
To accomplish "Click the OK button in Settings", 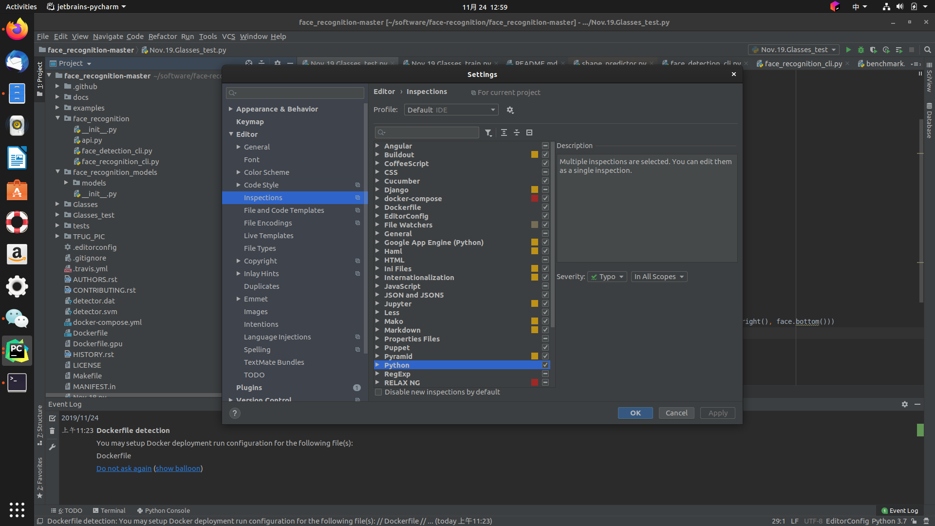I will [x=635, y=413].
